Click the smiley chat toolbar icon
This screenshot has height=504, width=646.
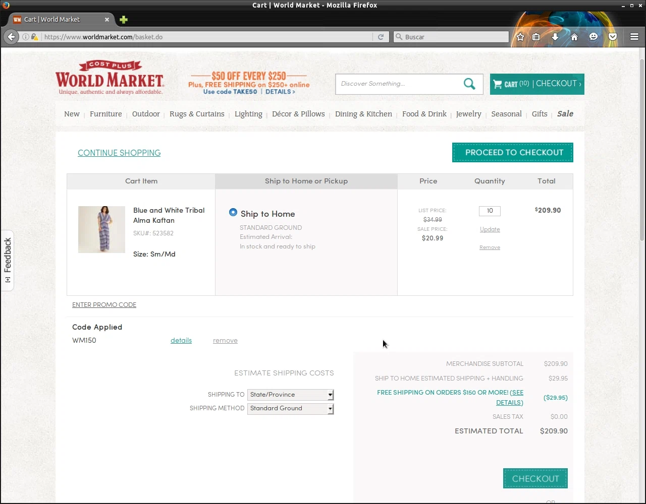[594, 37]
